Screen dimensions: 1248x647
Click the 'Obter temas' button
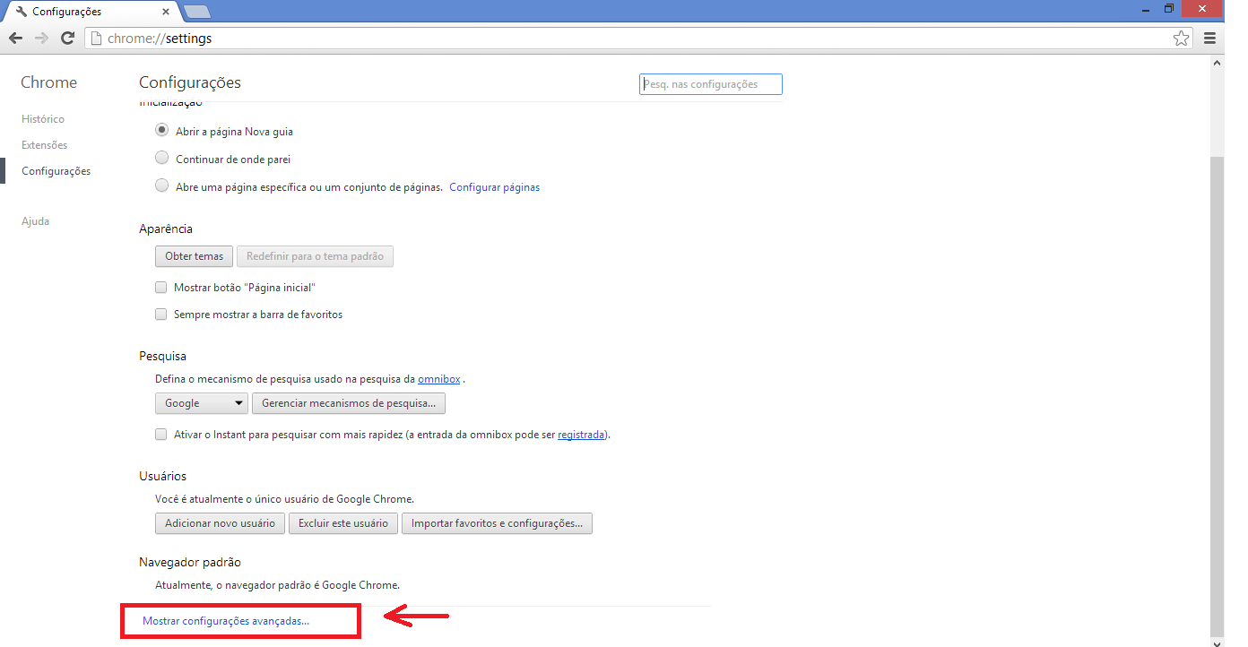pyautogui.click(x=195, y=256)
